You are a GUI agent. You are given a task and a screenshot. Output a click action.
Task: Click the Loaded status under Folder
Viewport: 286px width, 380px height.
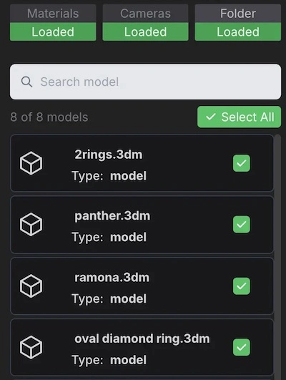click(238, 31)
